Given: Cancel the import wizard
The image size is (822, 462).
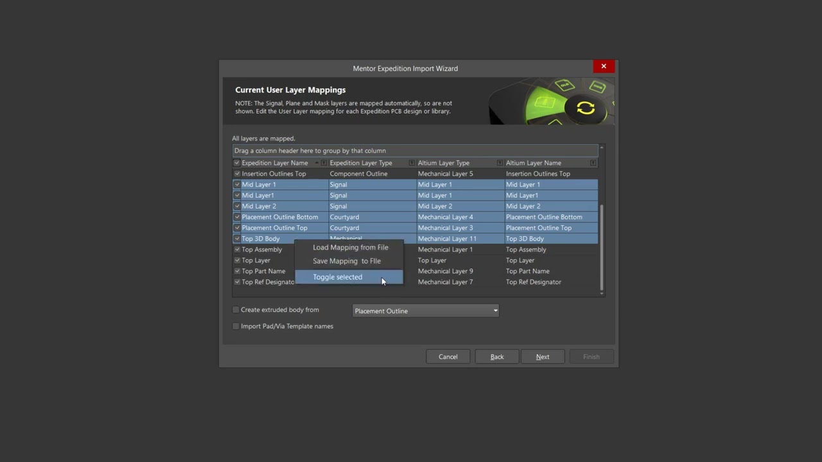Looking at the screenshot, I should tap(448, 357).
